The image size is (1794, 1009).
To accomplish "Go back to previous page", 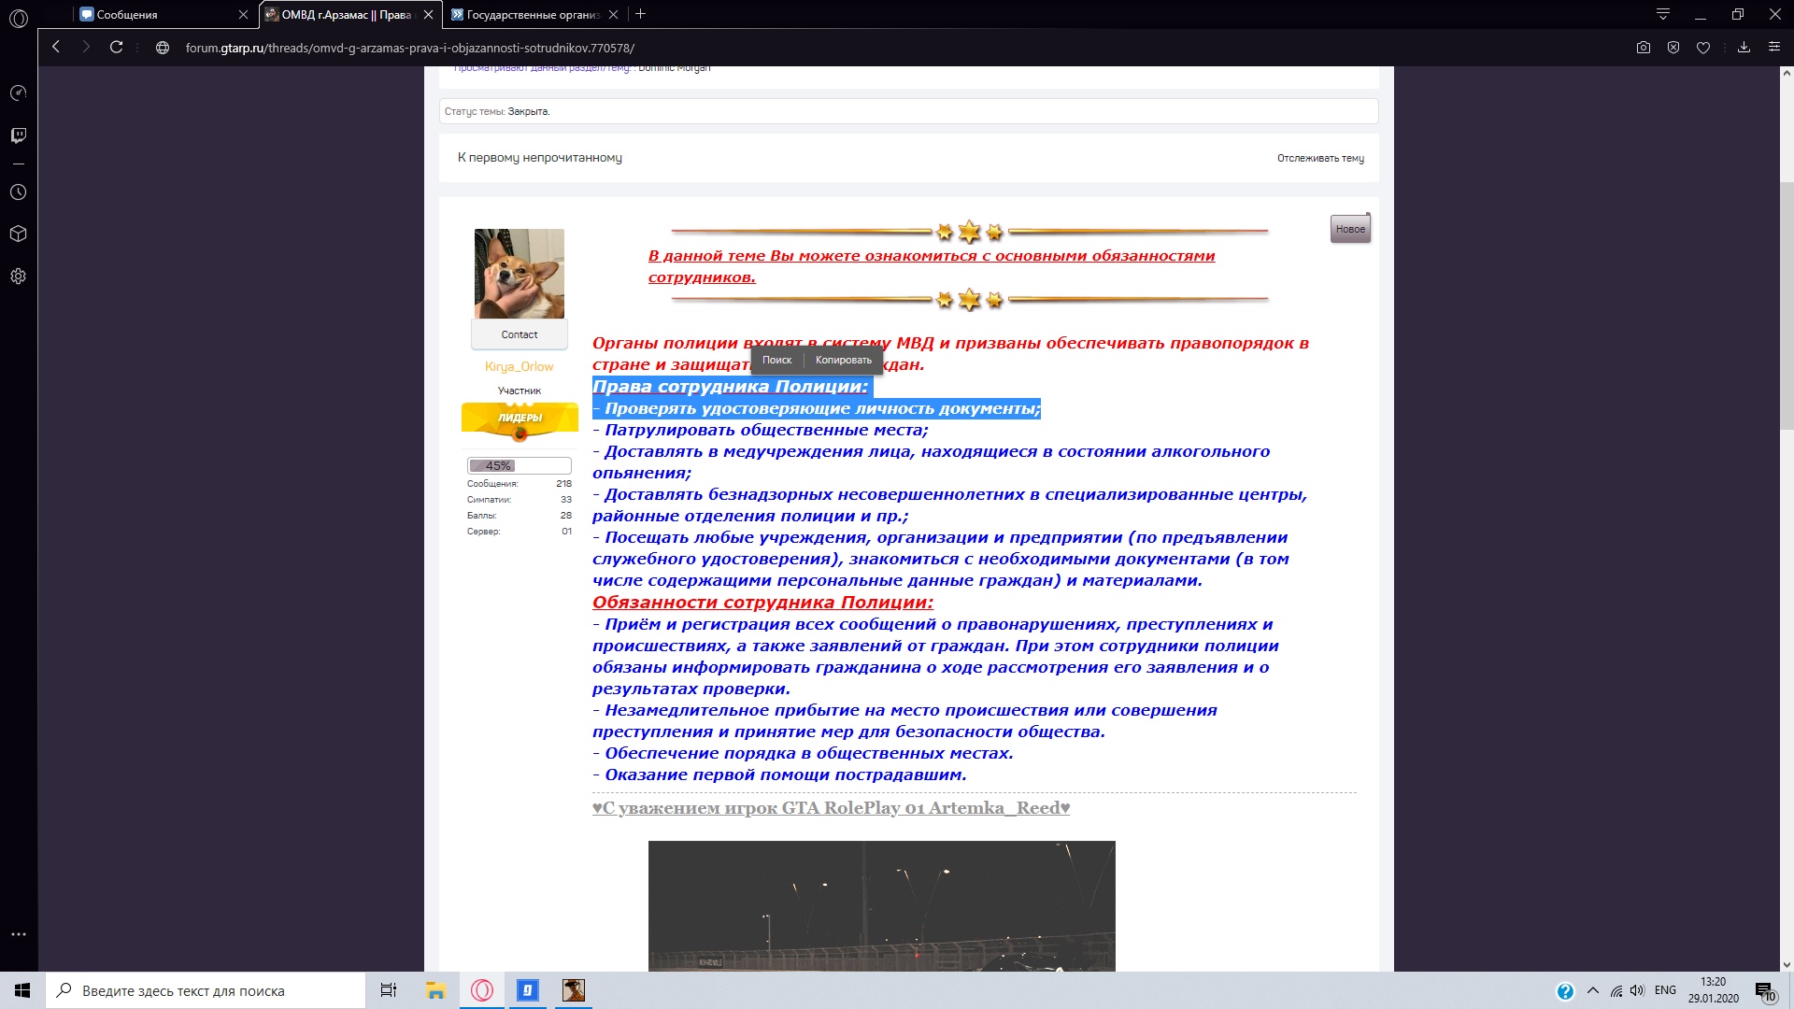I will pos(56,47).
